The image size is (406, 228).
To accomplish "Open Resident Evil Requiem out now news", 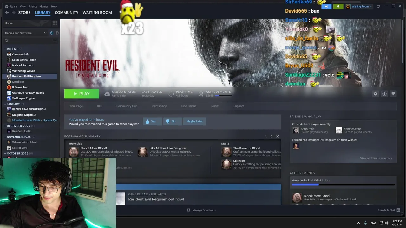I will [156, 199].
